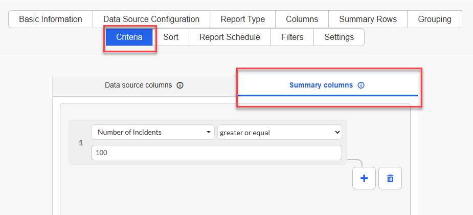
Task: Go to the Data Source Configuration tab
Action: [x=151, y=19]
